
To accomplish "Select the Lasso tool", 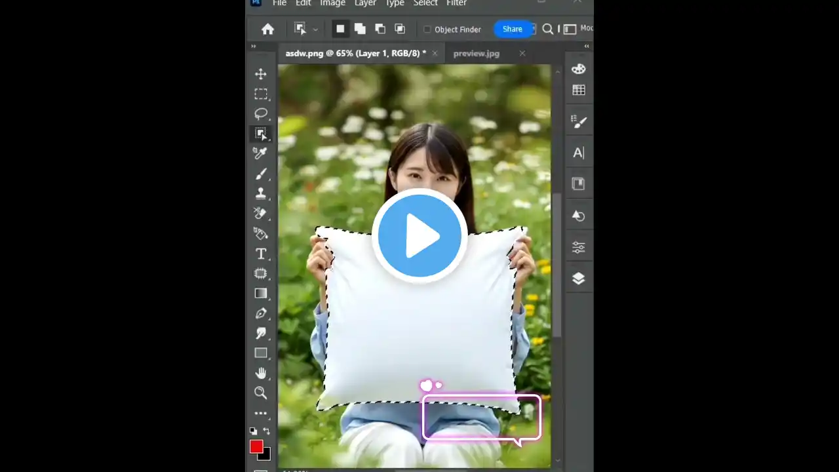I will [x=261, y=113].
